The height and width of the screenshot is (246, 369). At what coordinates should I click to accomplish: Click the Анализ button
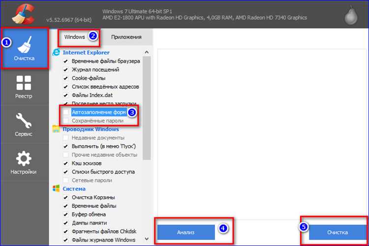pos(186,232)
